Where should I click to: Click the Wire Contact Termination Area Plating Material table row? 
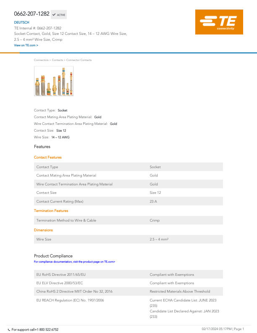128,184
